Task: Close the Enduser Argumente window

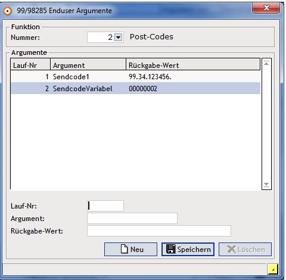Action: (266, 8)
